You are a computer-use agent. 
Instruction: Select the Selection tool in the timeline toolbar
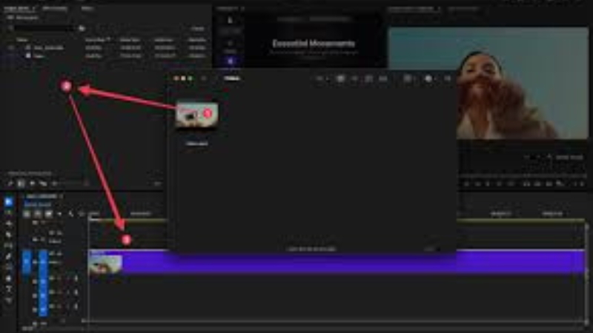point(9,201)
